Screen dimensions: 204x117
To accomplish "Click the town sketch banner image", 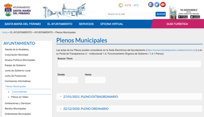I will (64, 11).
